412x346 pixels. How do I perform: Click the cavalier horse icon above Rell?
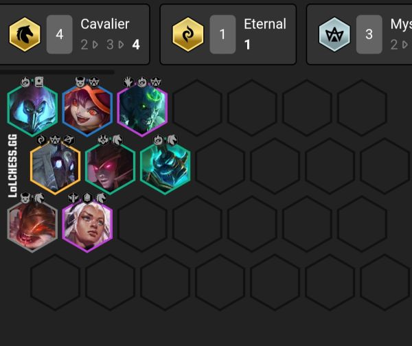101,198
